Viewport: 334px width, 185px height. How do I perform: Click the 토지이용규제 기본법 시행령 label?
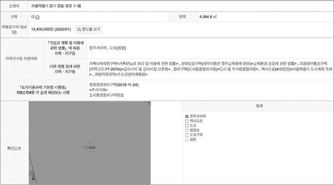click(43, 90)
